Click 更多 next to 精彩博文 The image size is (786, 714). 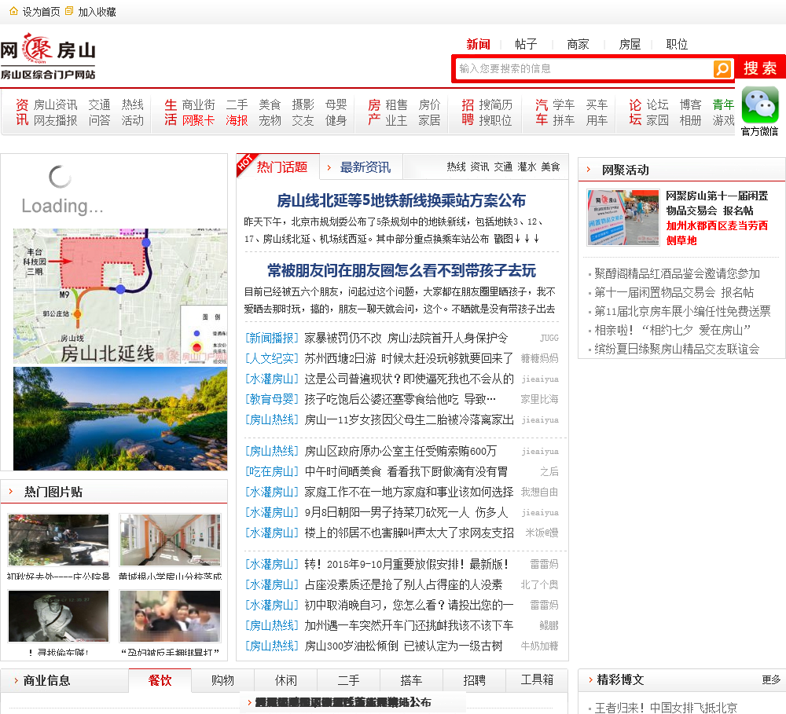pos(771,680)
